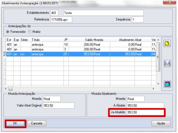This screenshot has height=133, width=178.
Task: Click the Sequência field
Action: click(137, 20)
